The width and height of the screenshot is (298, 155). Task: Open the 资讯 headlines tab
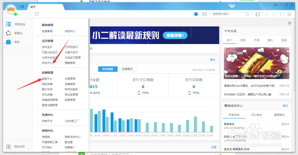pyautogui.click(x=243, y=40)
